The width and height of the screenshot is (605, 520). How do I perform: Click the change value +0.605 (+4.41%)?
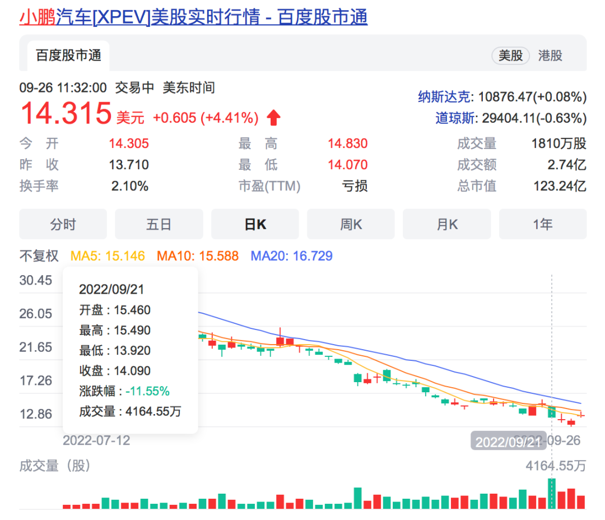tap(206, 118)
